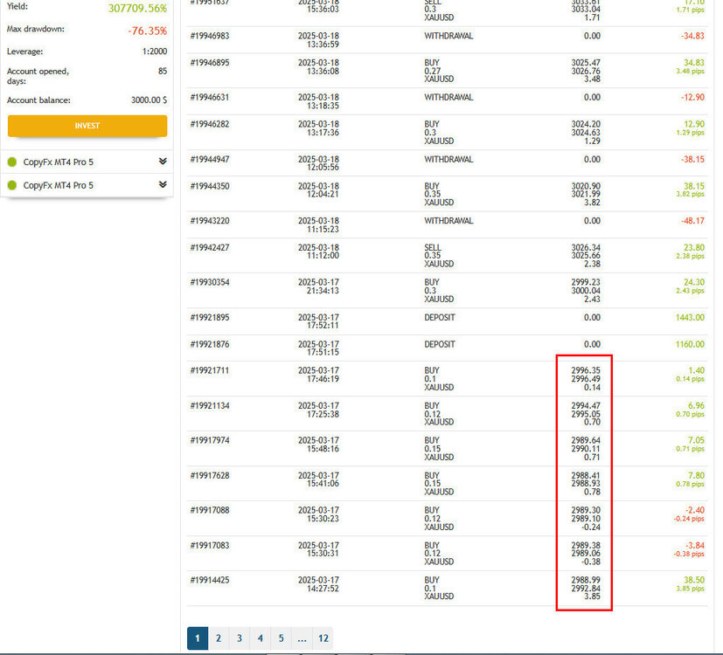Click the 2025-03-17 14:27:52 timestamp
This screenshot has width=723, height=655.
pos(318,584)
